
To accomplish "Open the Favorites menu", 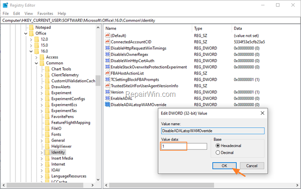I will [45, 13].
